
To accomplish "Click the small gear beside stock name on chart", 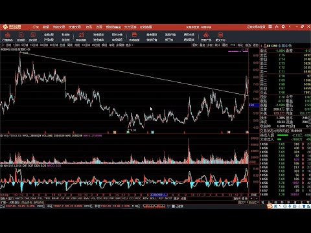I will coord(29,49).
